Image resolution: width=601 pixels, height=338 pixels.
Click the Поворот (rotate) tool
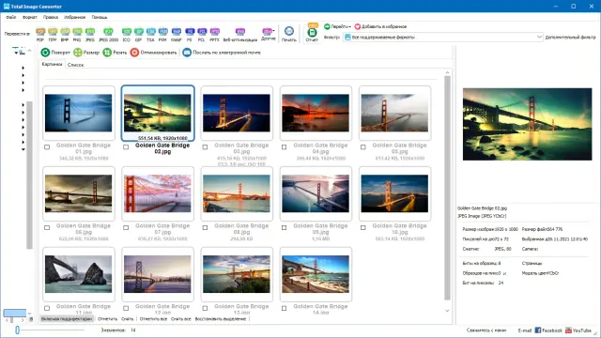(x=55, y=53)
